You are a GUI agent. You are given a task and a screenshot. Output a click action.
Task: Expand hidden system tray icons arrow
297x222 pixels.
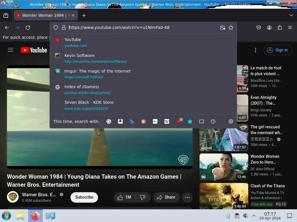pyautogui.click(x=254, y=216)
